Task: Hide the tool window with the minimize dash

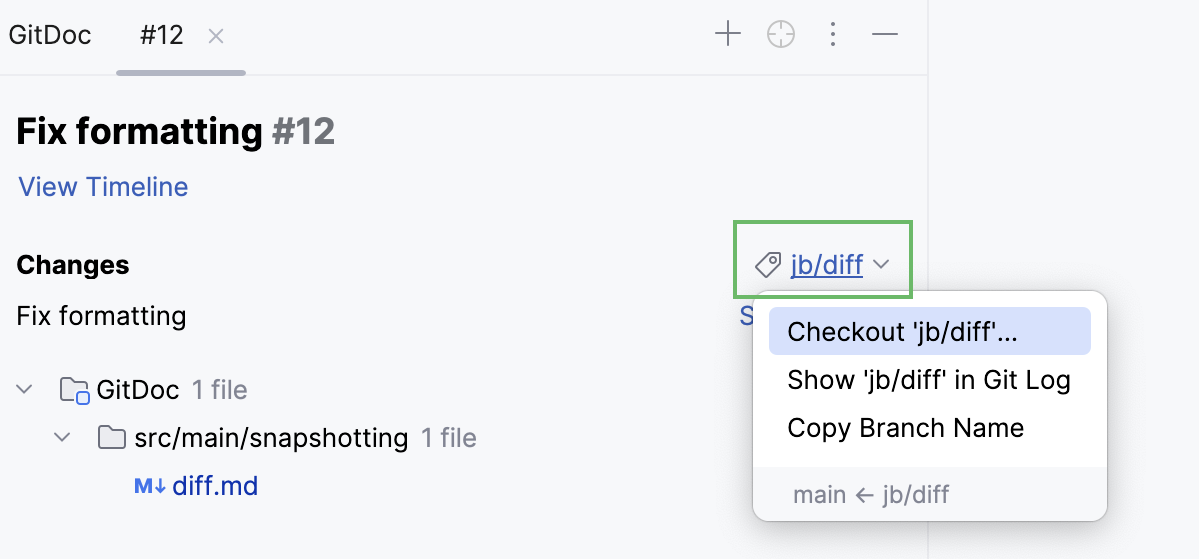Action: click(885, 35)
